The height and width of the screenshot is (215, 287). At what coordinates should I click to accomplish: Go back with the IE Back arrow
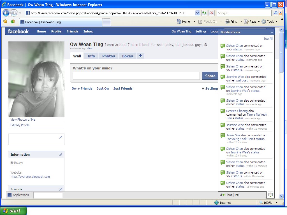point(6,13)
